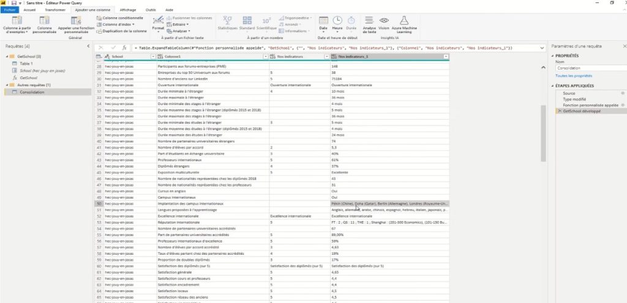Click the Format text icon
The image size is (627, 303).
click(158, 20)
